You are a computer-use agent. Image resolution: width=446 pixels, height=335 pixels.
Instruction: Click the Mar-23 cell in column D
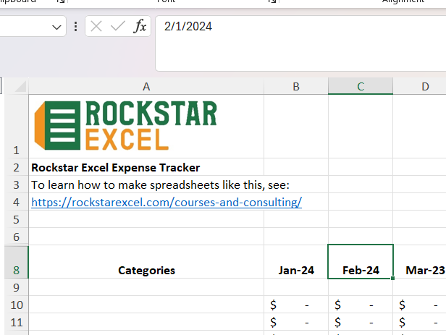coord(424,271)
